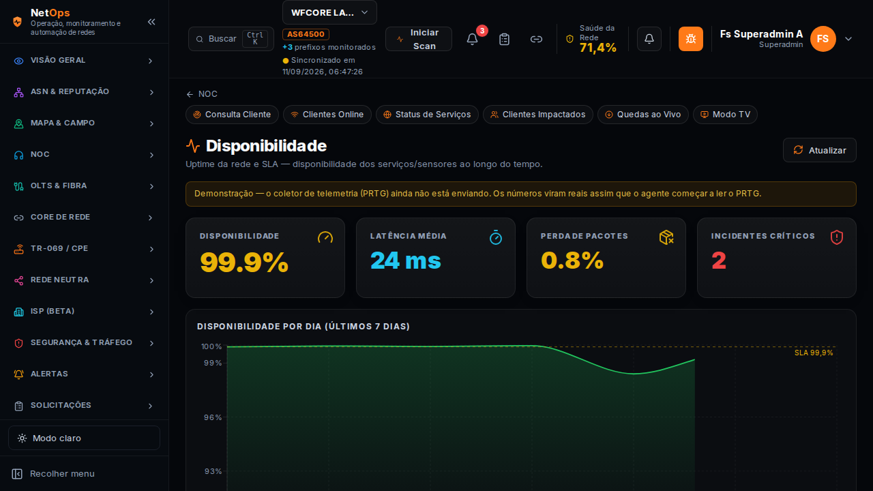
Task: Click the chain link icon in header
Action: click(x=537, y=39)
